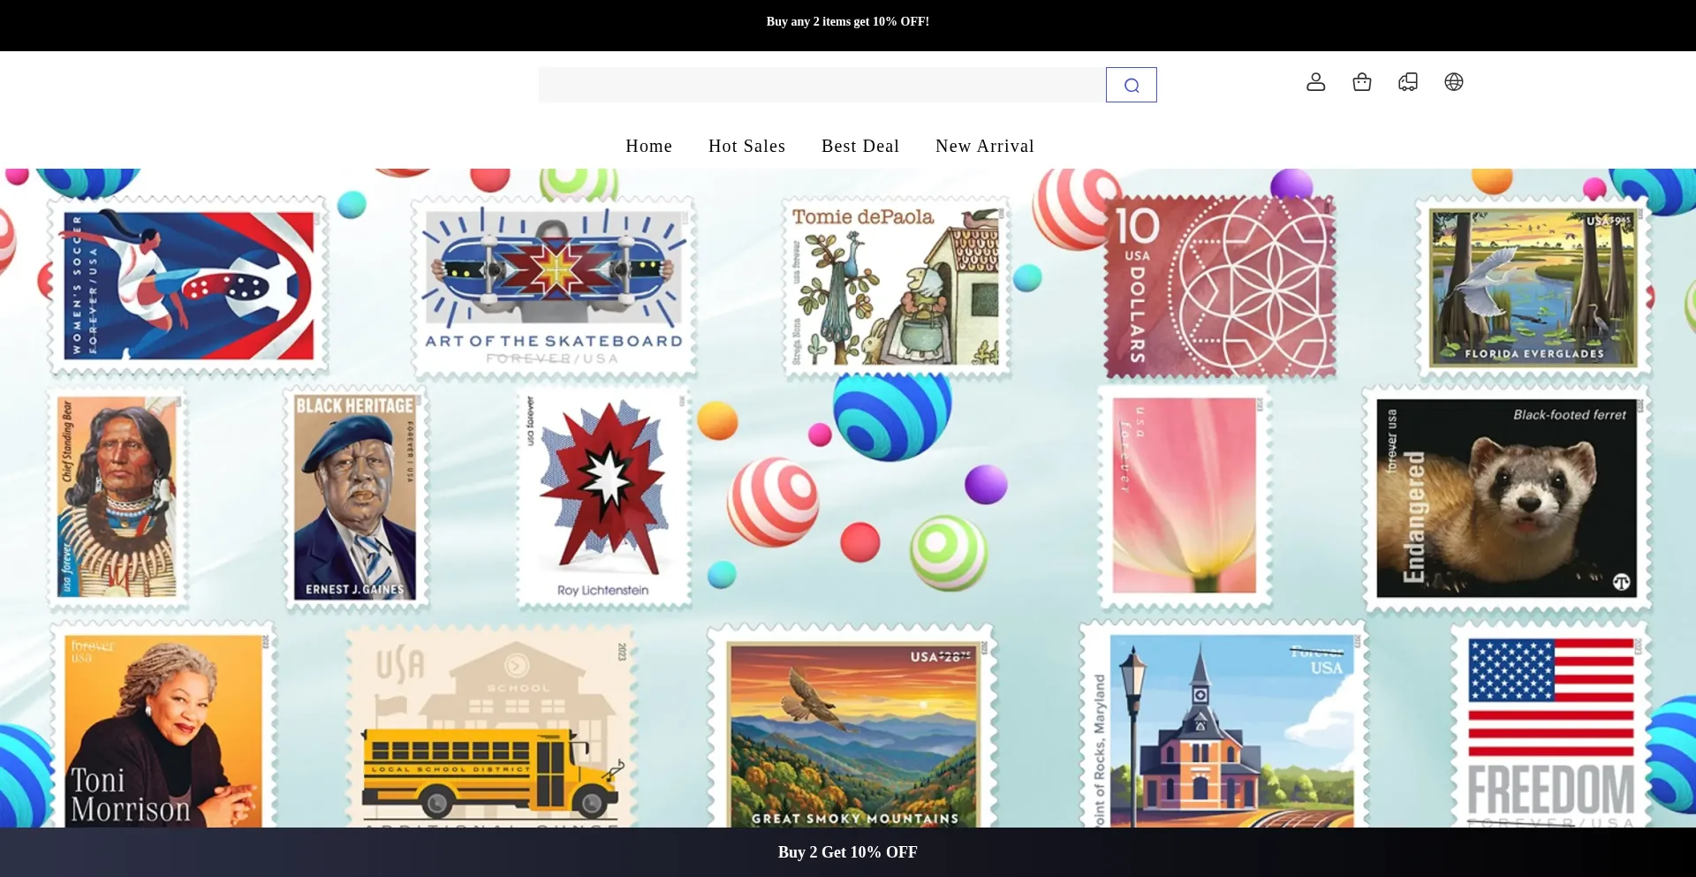Click the search magnifier button
The height and width of the screenshot is (877, 1696).
(x=1131, y=85)
